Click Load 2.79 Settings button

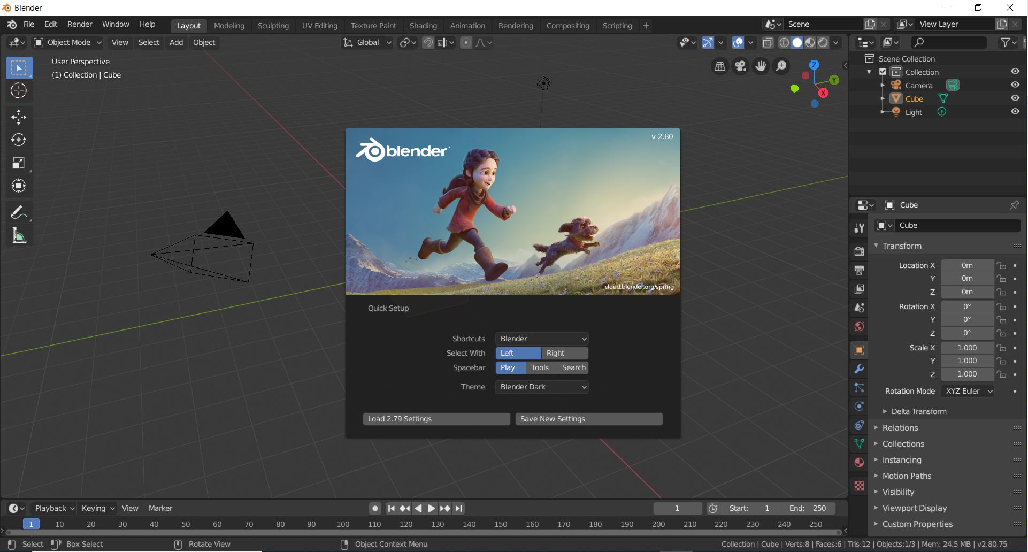436,419
